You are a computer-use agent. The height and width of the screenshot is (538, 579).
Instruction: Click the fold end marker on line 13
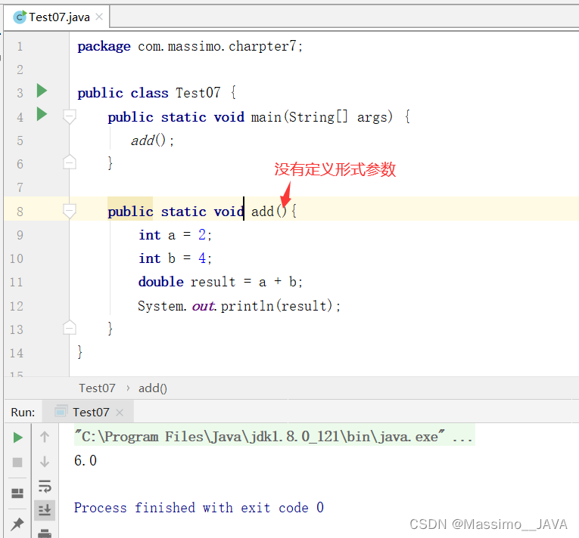click(x=70, y=327)
